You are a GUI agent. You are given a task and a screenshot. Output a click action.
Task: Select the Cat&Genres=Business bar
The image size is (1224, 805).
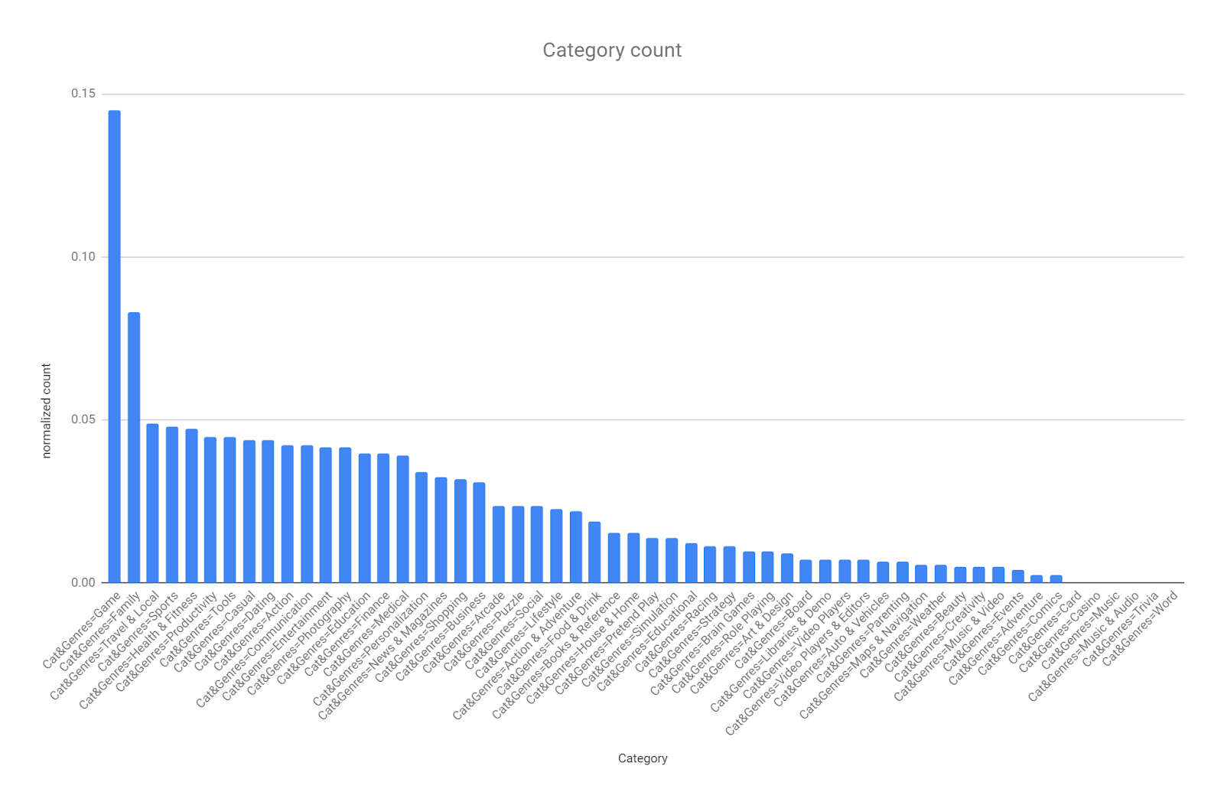click(479, 533)
